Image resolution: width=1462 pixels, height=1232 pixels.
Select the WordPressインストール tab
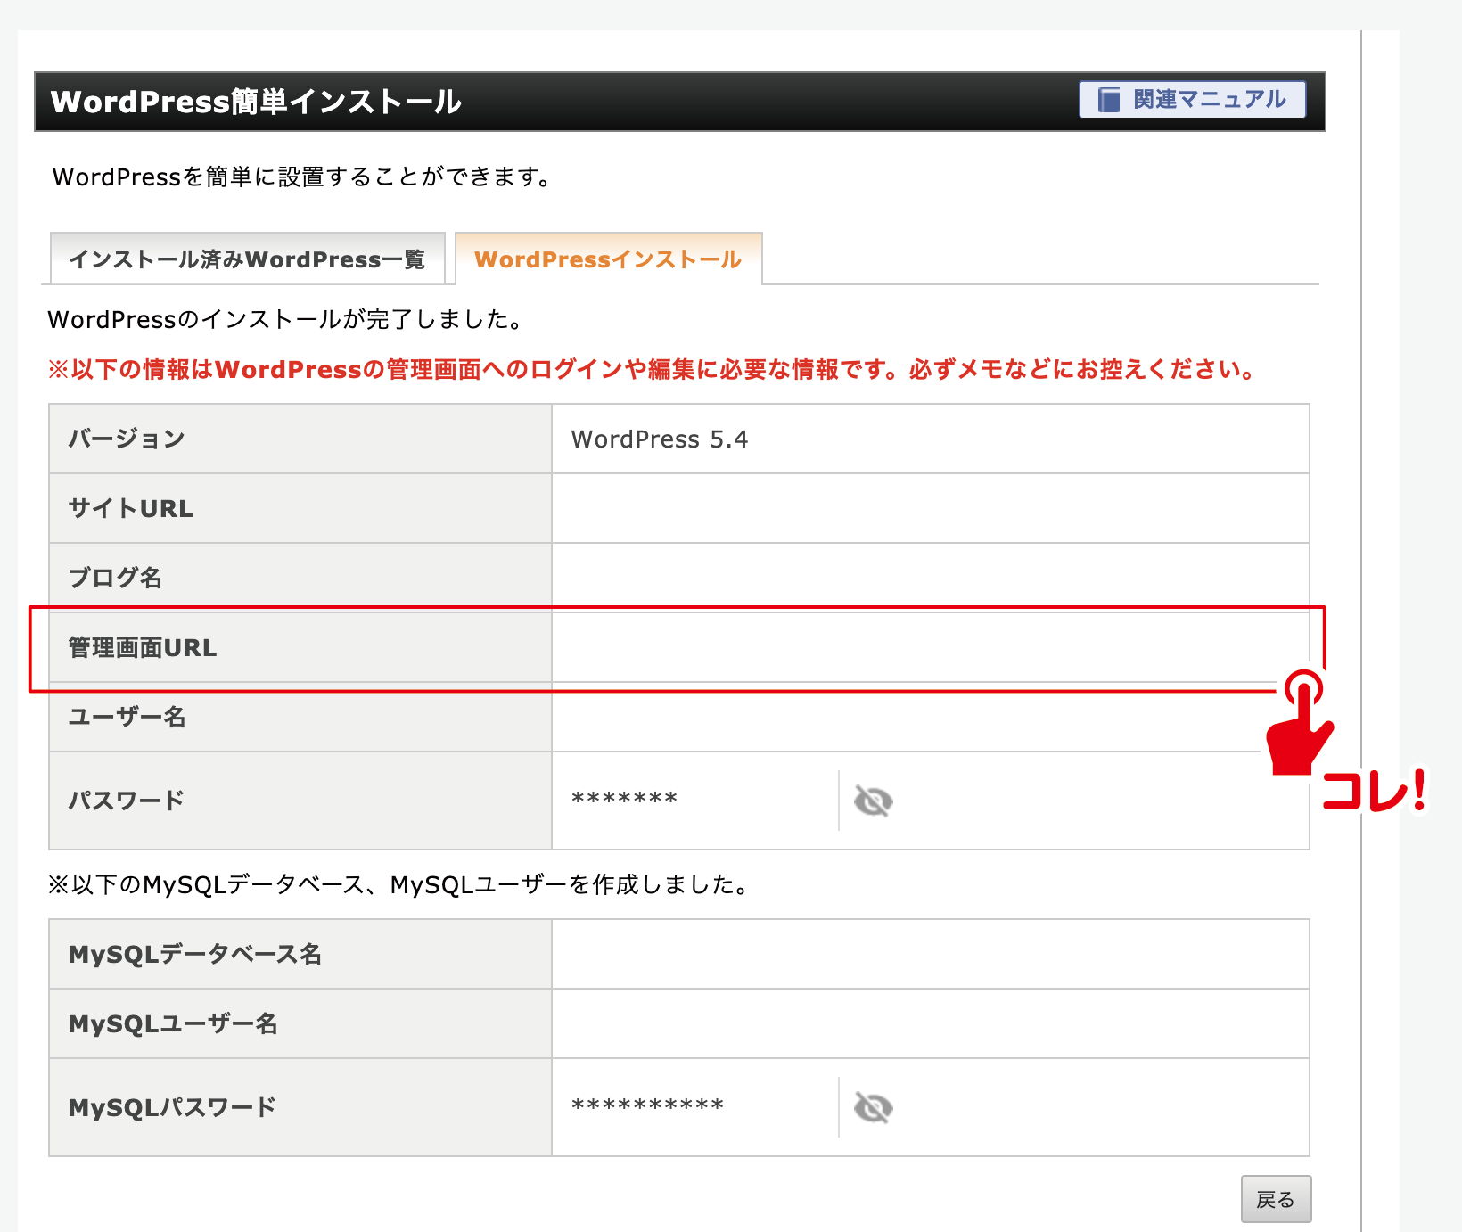(608, 259)
